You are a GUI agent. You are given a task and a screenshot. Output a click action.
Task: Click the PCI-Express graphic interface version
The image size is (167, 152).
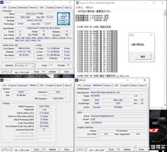122,131
